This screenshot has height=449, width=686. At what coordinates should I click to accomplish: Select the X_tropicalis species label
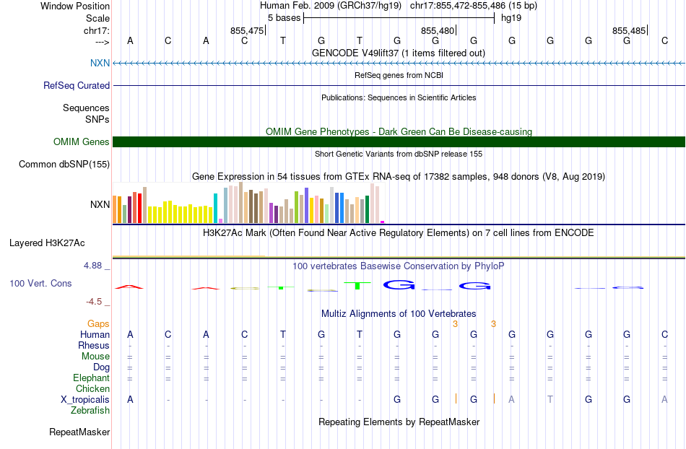tap(85, 399)
